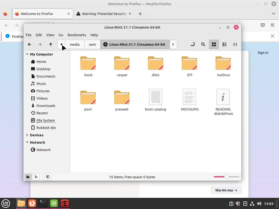Select oem path bar segment
This screenshot has width=279, height=209.
92,44
